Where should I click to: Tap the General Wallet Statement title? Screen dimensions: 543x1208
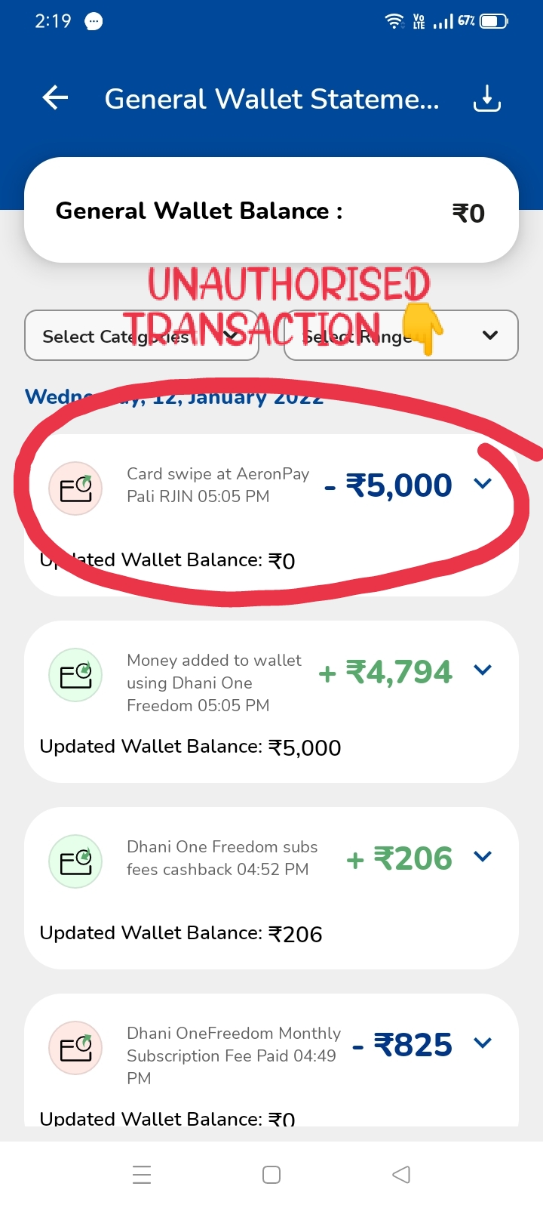point(271,99)
